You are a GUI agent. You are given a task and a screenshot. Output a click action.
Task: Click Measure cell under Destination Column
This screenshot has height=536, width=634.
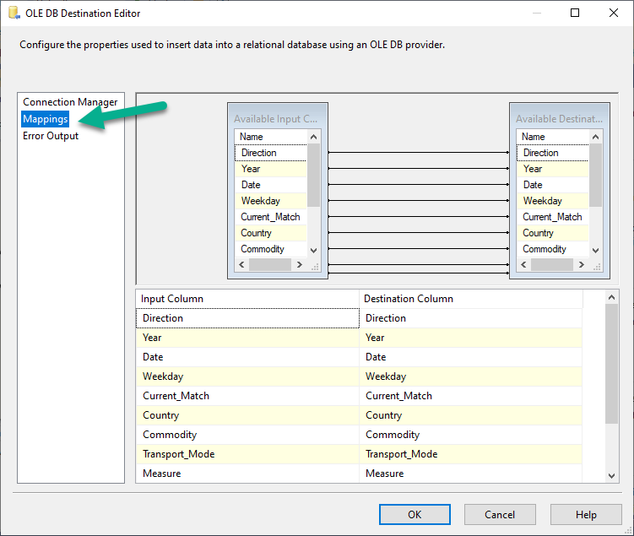(471, 473)
